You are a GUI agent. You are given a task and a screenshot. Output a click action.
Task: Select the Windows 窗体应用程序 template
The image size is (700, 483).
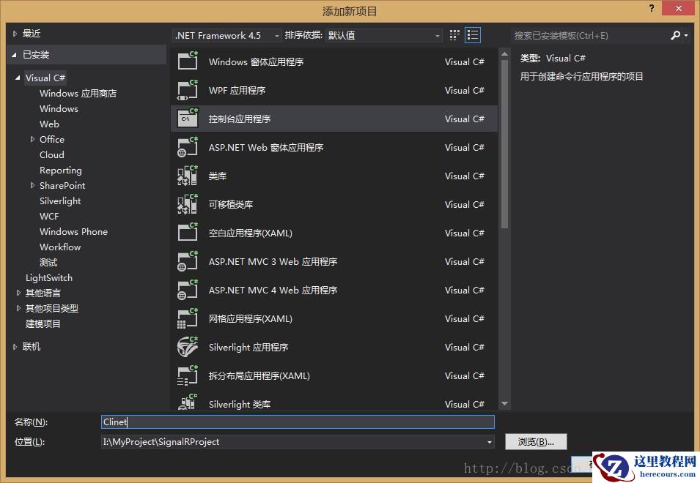point(293,61)
